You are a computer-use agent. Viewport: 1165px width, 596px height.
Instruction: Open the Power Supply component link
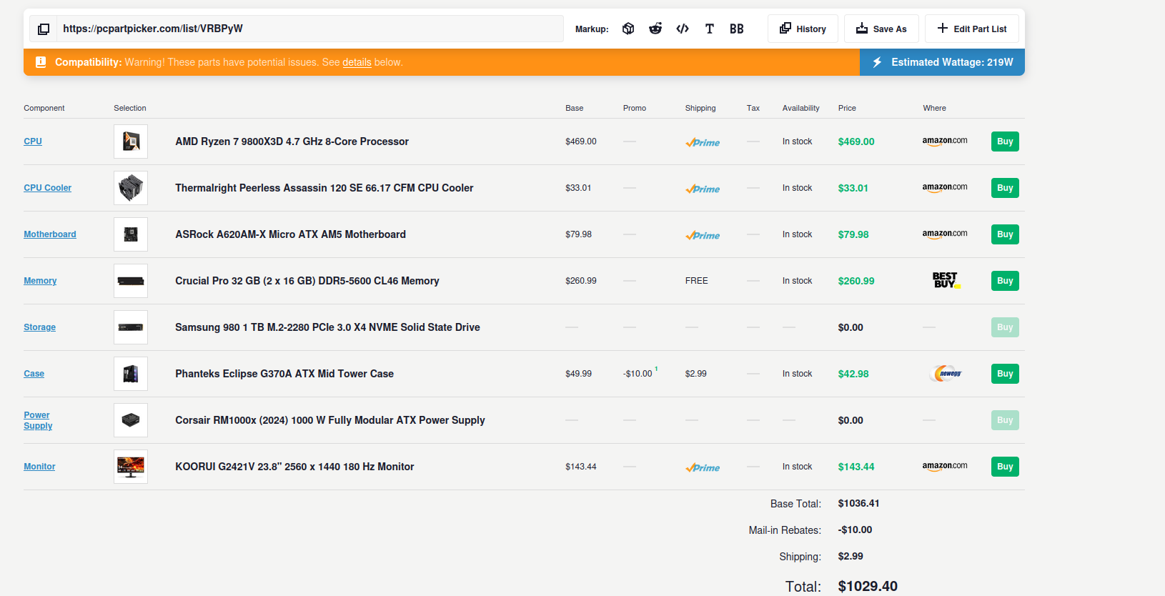pos(38,420)
